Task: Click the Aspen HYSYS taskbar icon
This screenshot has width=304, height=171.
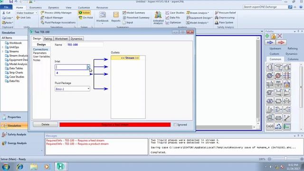Action: tap(60, 167)
